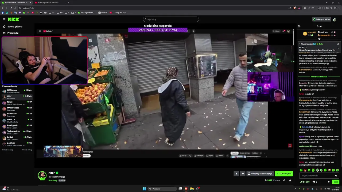
Task: Open the Gmail bookmark icon
Action: 28,13
